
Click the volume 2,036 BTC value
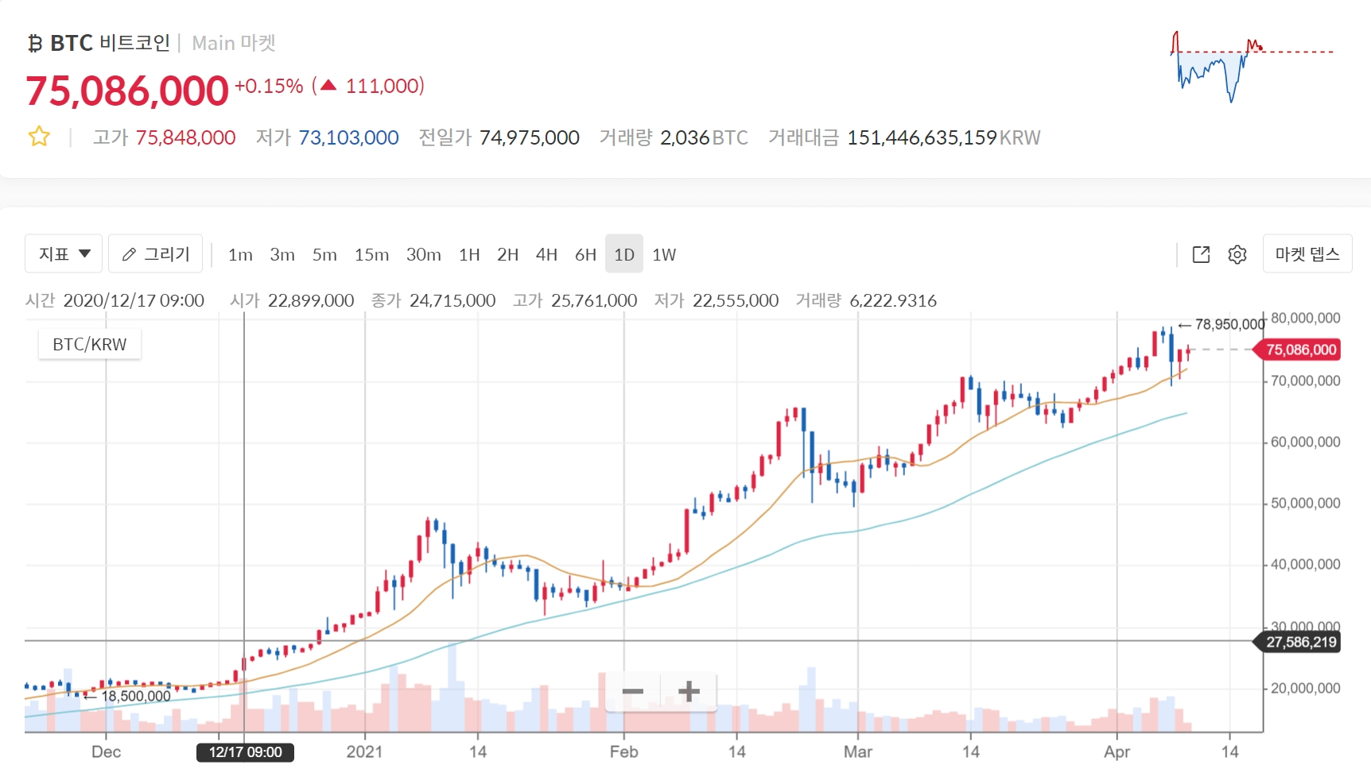704,137
